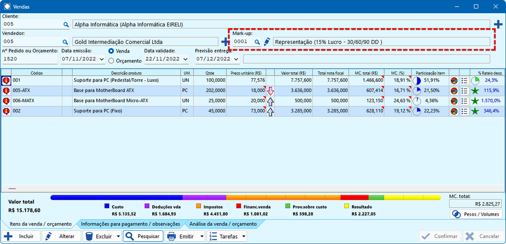Image resolution: width=506 pixels, height=244 pixels.
Task: Click the info icon for item 005-ATX
Action: (6, 91)
